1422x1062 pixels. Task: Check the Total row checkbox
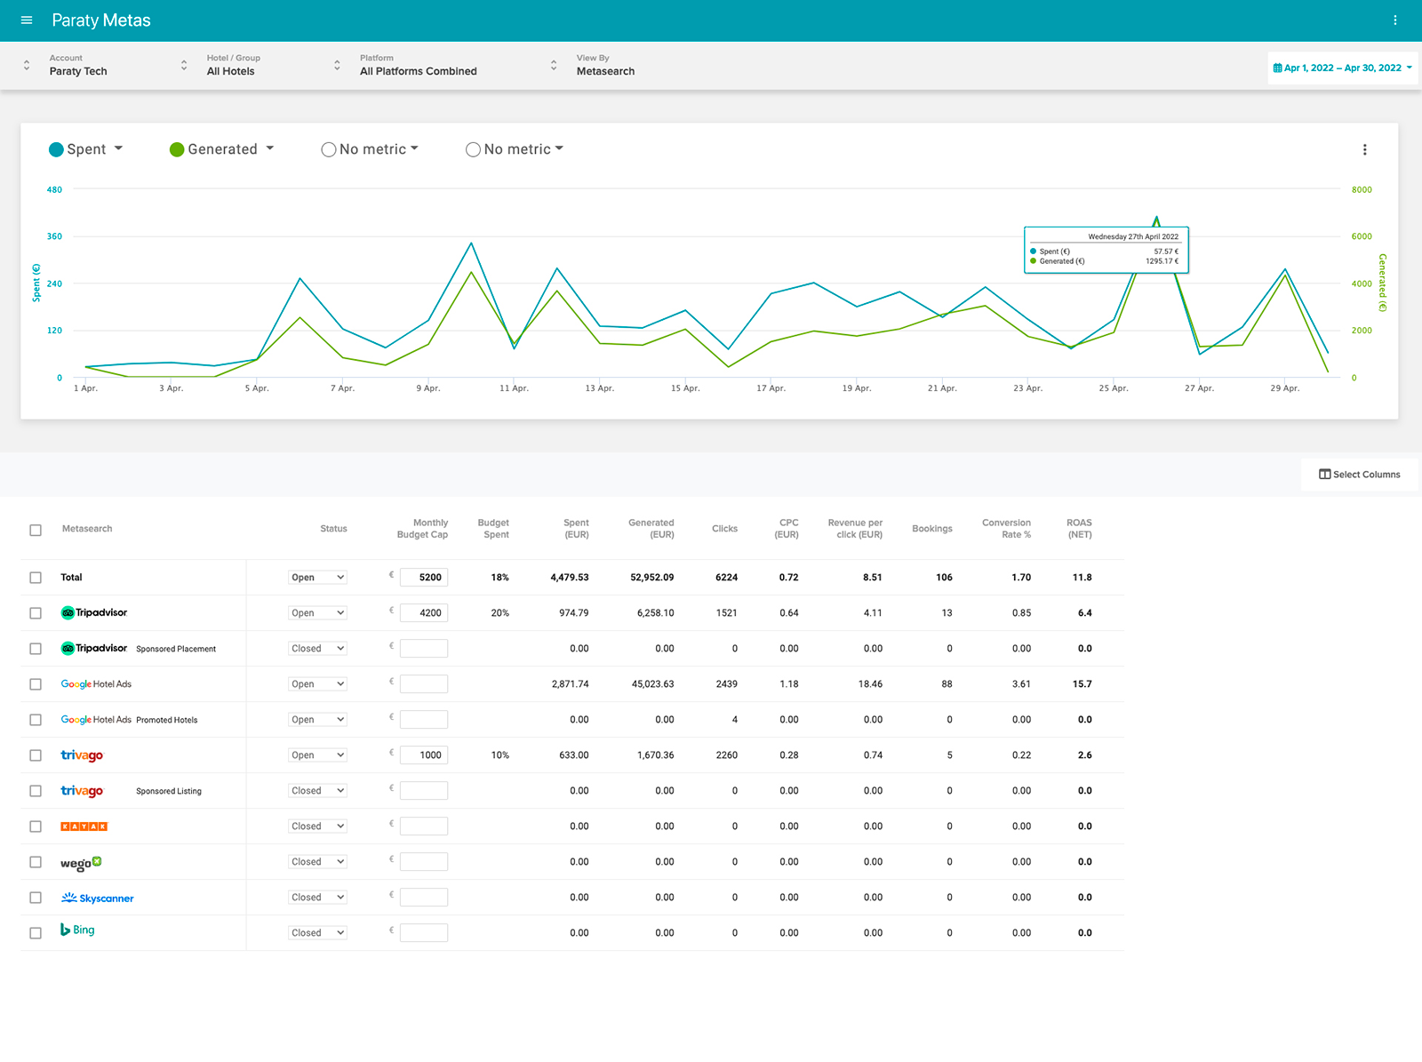coord(36,578)
